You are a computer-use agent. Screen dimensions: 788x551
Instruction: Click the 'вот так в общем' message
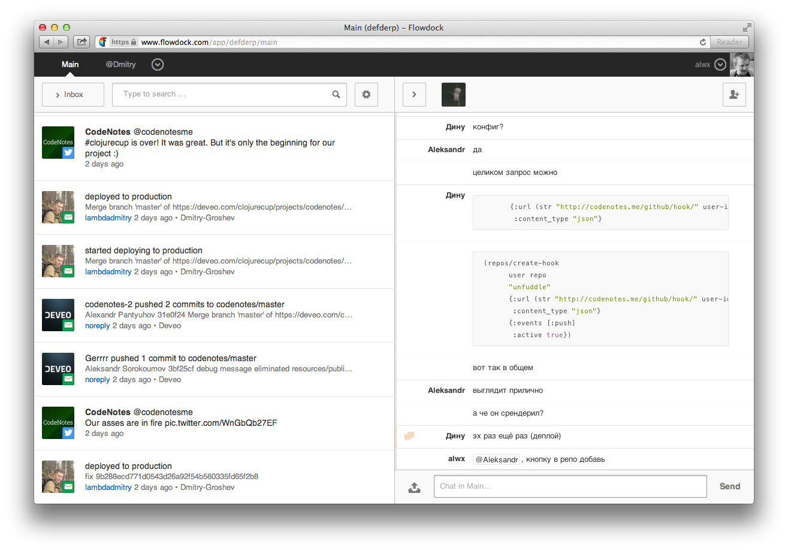tap(503, 368)
